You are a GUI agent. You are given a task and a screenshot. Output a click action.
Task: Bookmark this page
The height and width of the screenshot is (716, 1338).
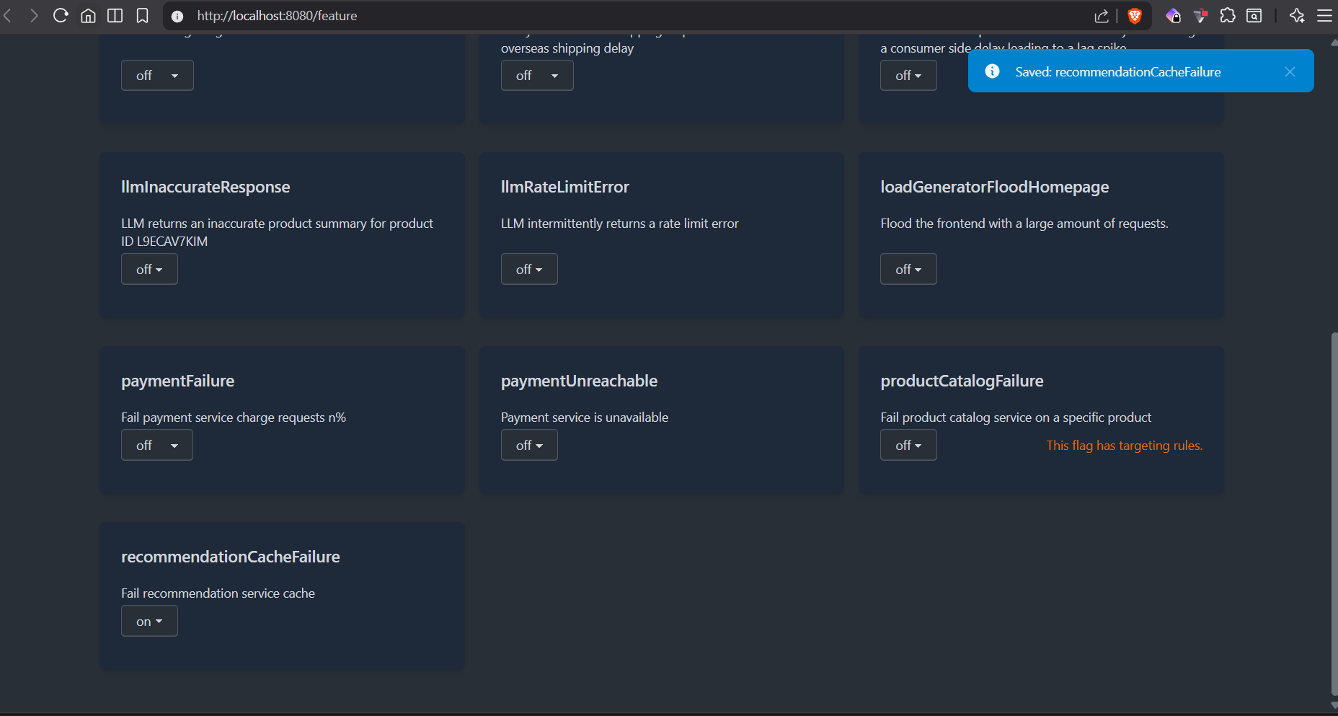142,16
